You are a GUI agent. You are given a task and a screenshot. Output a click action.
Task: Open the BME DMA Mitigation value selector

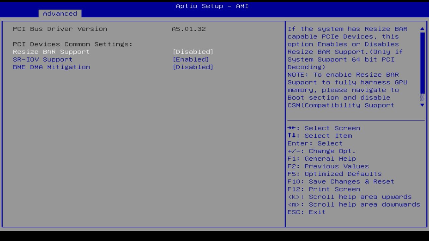[x=194, y=67]
